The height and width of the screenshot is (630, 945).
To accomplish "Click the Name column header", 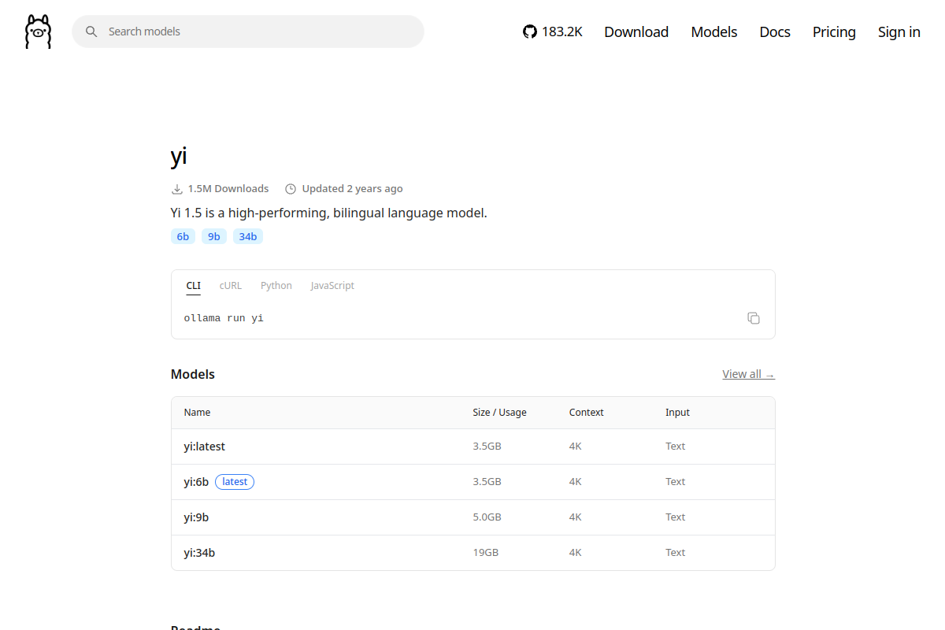I will coord(197,413).
